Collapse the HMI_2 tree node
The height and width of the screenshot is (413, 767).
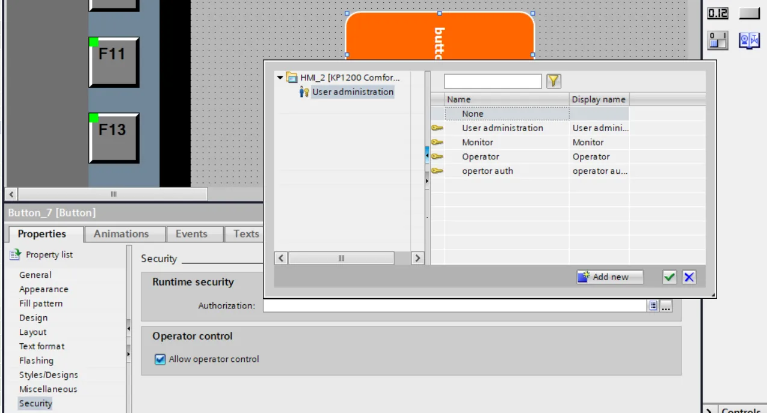[280, 78]
